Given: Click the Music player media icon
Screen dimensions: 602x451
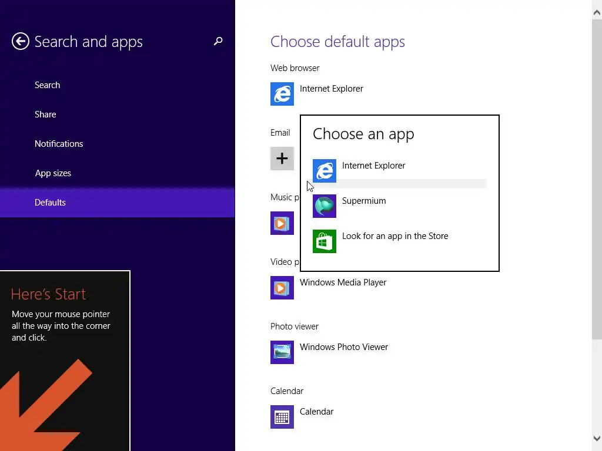Looking at the screenshot, I should click(x=282, y=223).
